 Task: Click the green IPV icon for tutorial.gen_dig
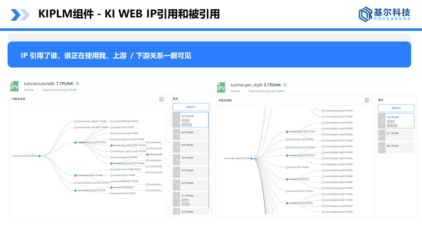[x=221, y=88]
